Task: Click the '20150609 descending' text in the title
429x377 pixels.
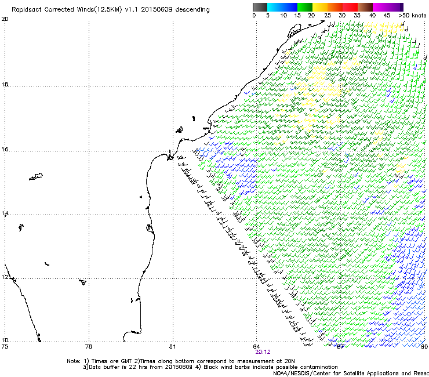Action: click(176, 10)
